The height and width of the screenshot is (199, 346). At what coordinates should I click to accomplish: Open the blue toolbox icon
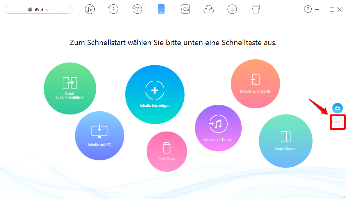[337, 108]
